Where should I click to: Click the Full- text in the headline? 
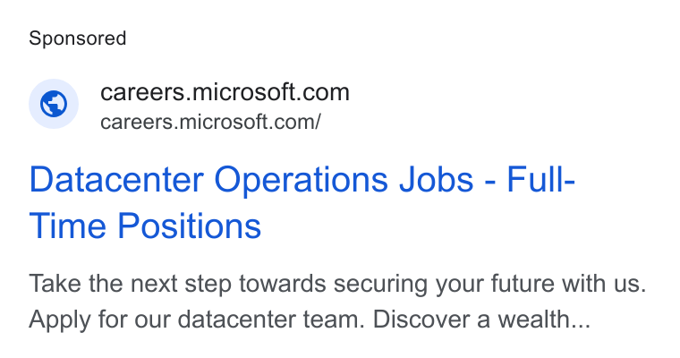click(540, 179)
